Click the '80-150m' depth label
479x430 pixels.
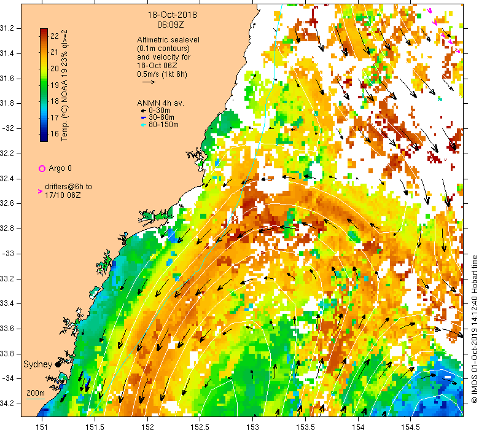click(x=163, y=124)
